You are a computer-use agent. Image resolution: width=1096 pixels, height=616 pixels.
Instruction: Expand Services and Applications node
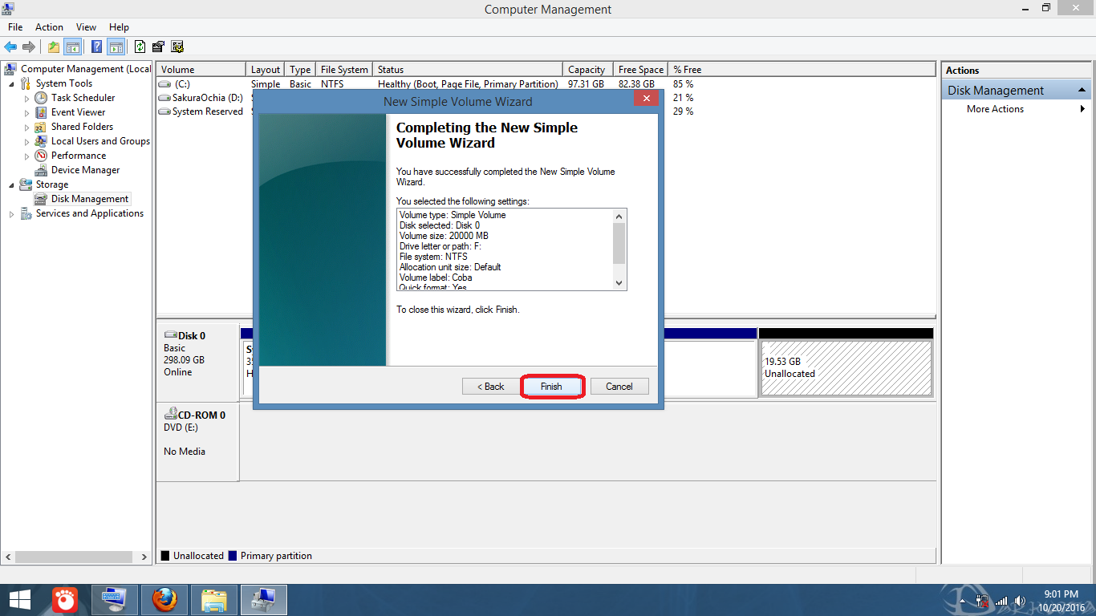coord(11,213)
